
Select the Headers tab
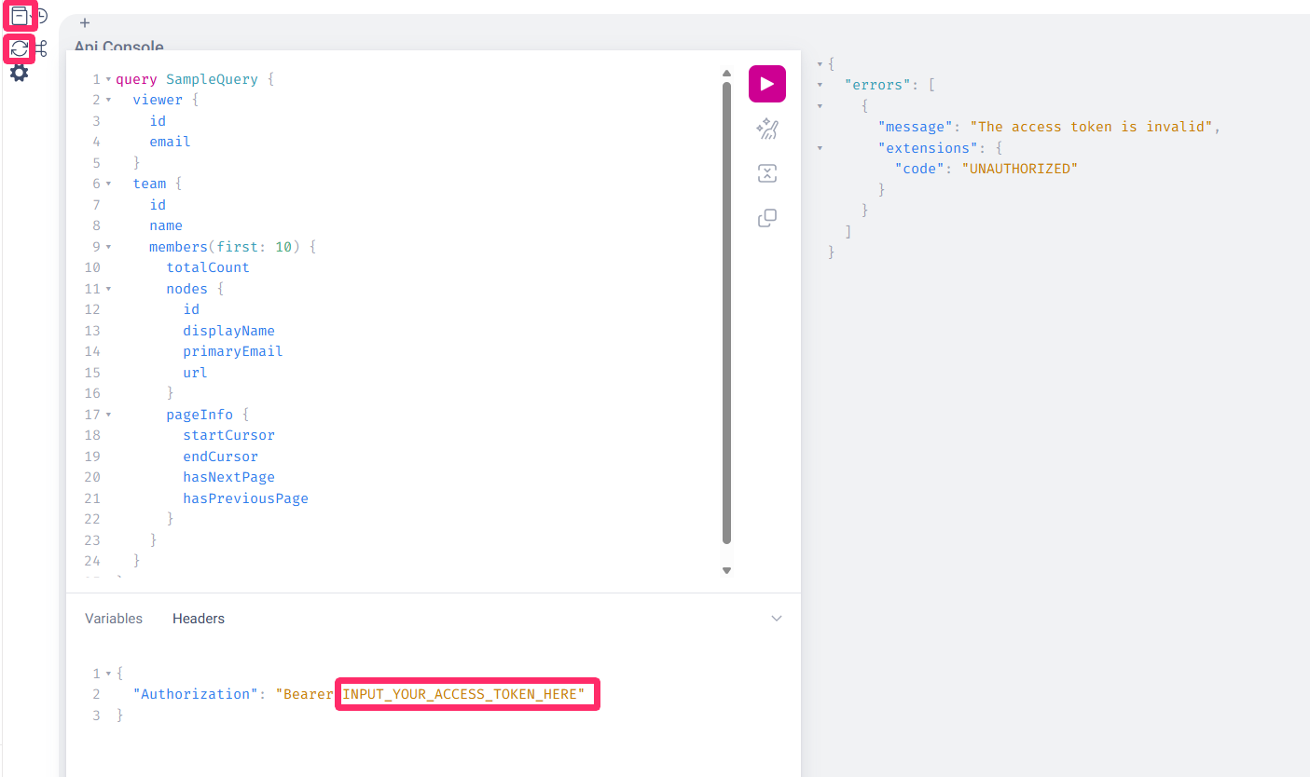199,619
